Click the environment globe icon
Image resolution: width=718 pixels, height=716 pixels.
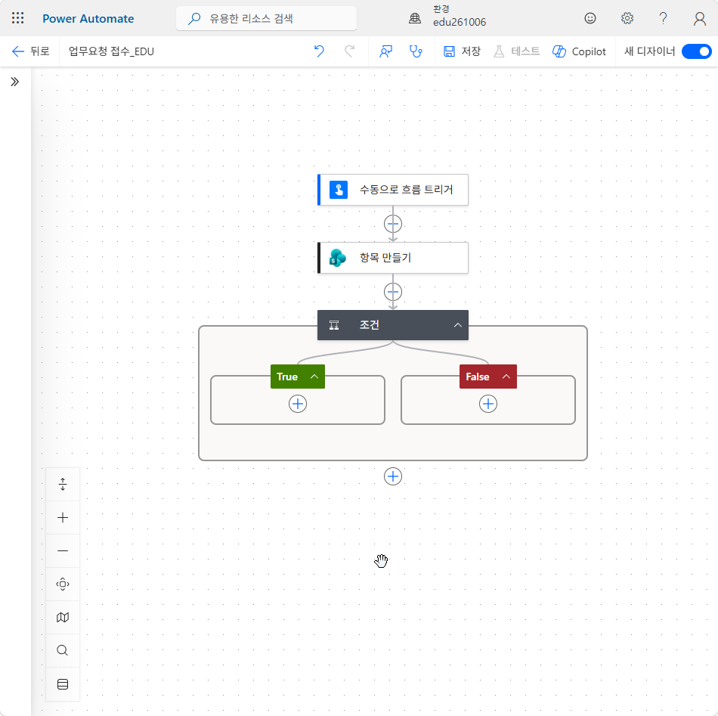pyautogui.click(x=415, y=18)
